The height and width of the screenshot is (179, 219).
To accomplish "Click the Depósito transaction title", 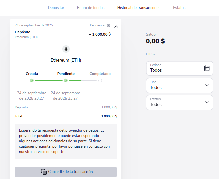I will pos(22,32).
